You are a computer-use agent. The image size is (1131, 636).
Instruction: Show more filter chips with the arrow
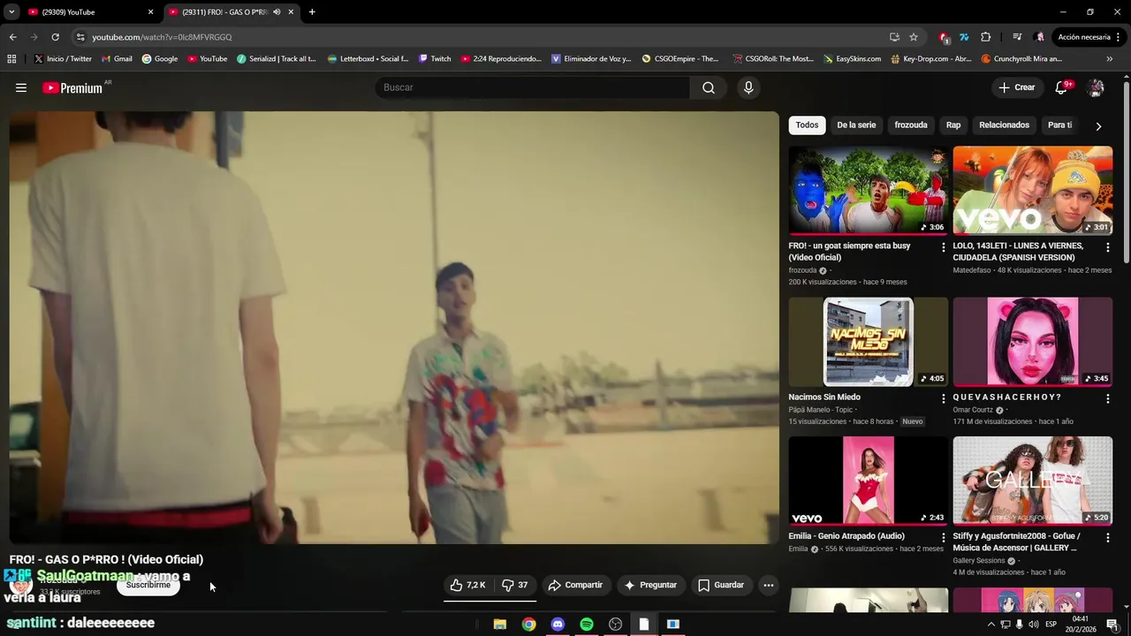(1098, 126)
